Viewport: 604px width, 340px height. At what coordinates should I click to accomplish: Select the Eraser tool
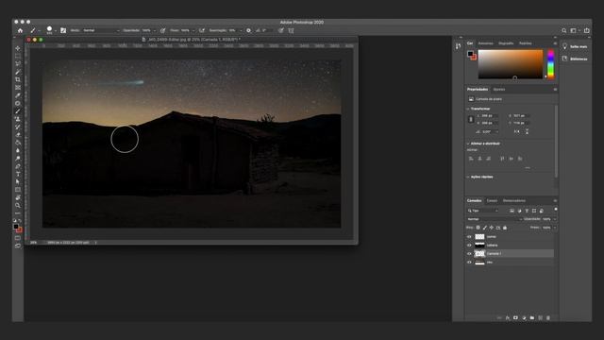[18, 134]
